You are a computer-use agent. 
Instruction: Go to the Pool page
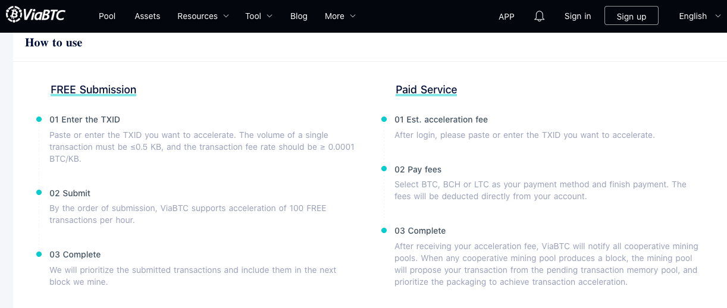point(107,16)
